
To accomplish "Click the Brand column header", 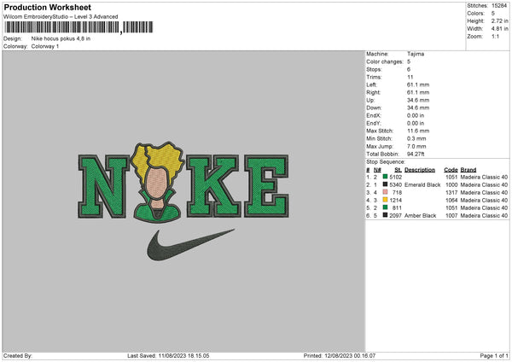I will tap(468, 170).
